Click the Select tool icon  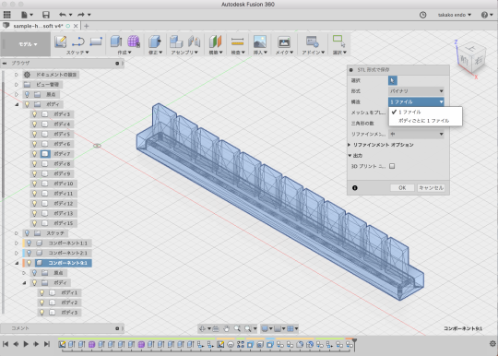338,41
